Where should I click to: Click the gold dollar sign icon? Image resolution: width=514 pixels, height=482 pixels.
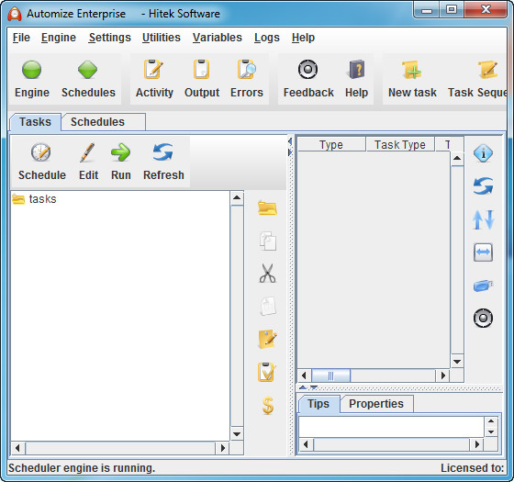click(x=268, y=405)
